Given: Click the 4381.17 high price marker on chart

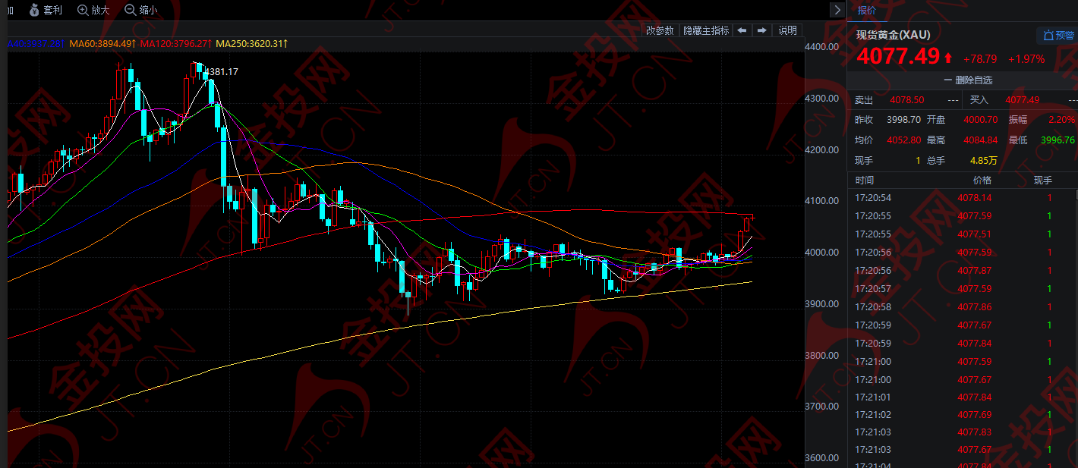Looking at the screenshot, I should [x=222, y=71].
